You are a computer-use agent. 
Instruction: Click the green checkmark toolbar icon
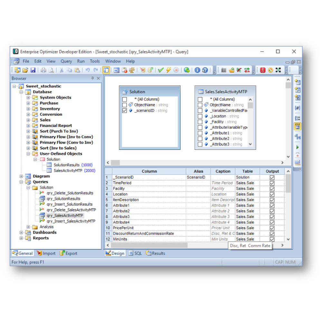[x=161, y=70]
